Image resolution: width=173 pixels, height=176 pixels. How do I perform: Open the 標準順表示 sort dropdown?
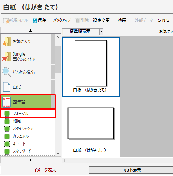(x=82, y=31)
